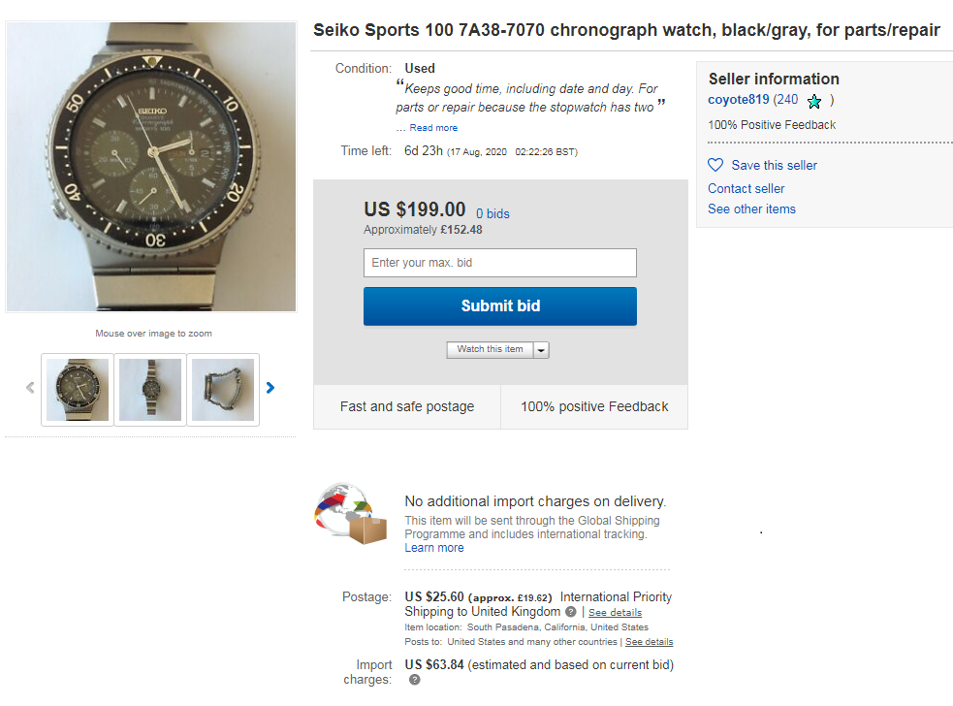953x706 pixels.
Task: Click Watch this item button
Action: coord(490,350)
